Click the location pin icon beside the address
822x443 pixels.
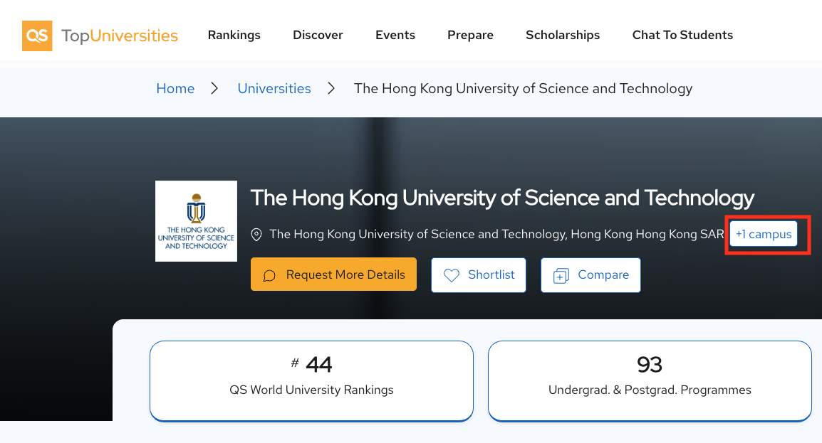click(257, 235)
